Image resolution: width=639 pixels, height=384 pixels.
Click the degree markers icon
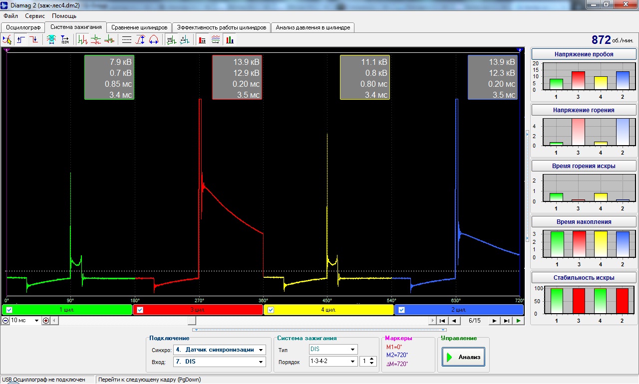coord(185,40)
